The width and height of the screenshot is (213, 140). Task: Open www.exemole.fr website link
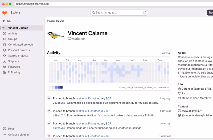[x=191, y=111]
